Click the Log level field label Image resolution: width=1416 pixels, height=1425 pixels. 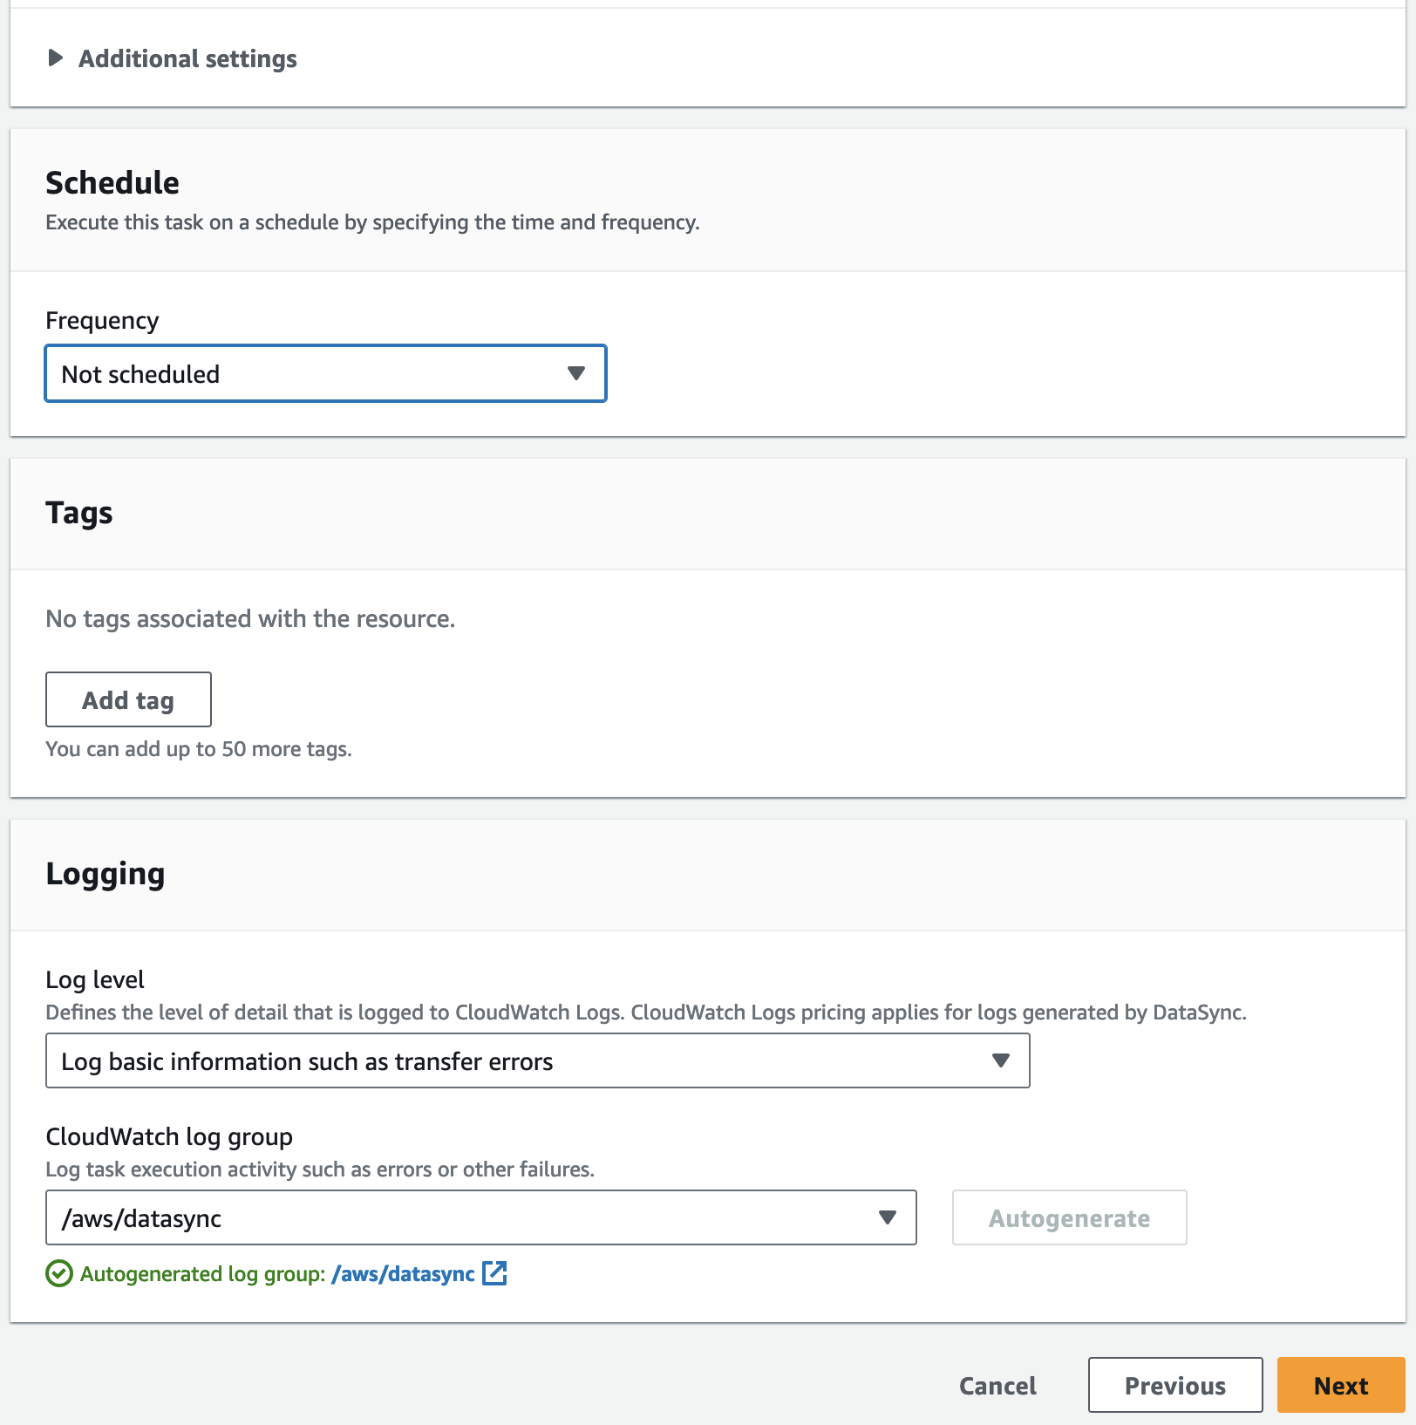[95, 979]
